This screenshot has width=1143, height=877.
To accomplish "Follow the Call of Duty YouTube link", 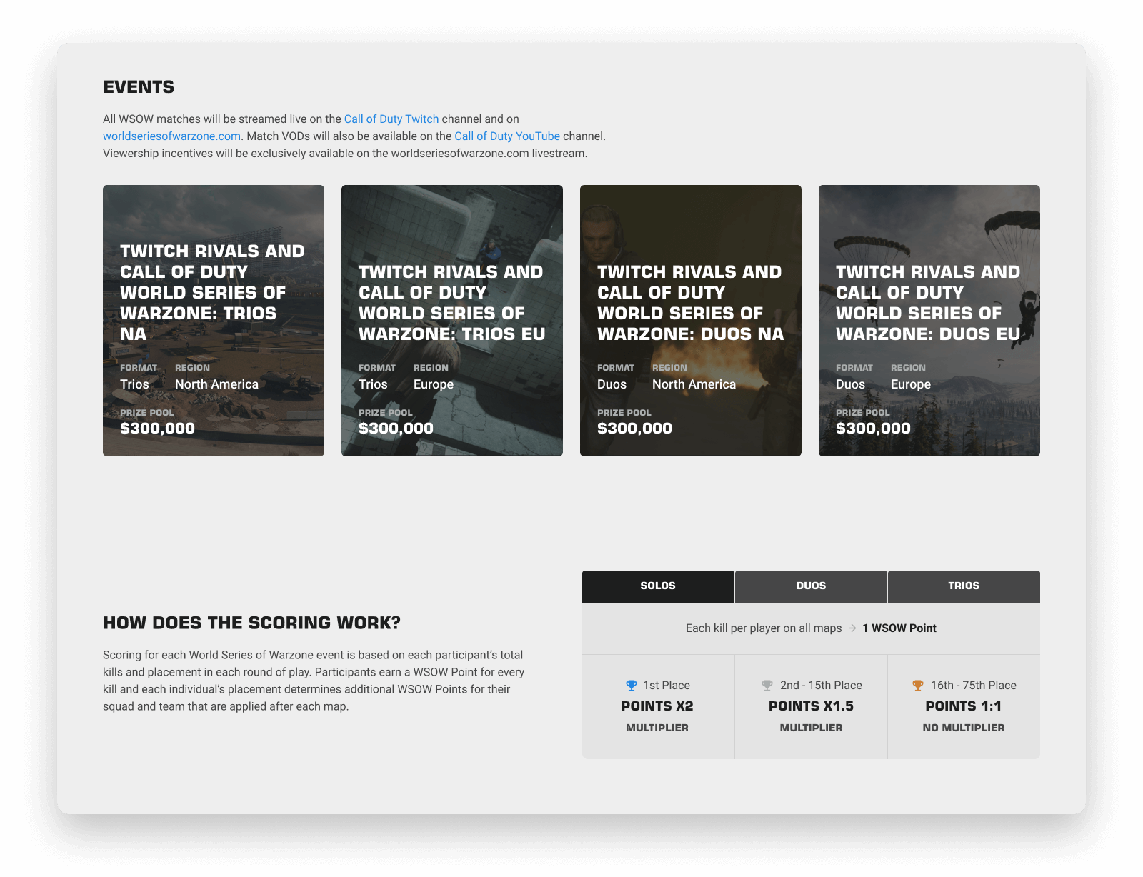I will (507, 136).
